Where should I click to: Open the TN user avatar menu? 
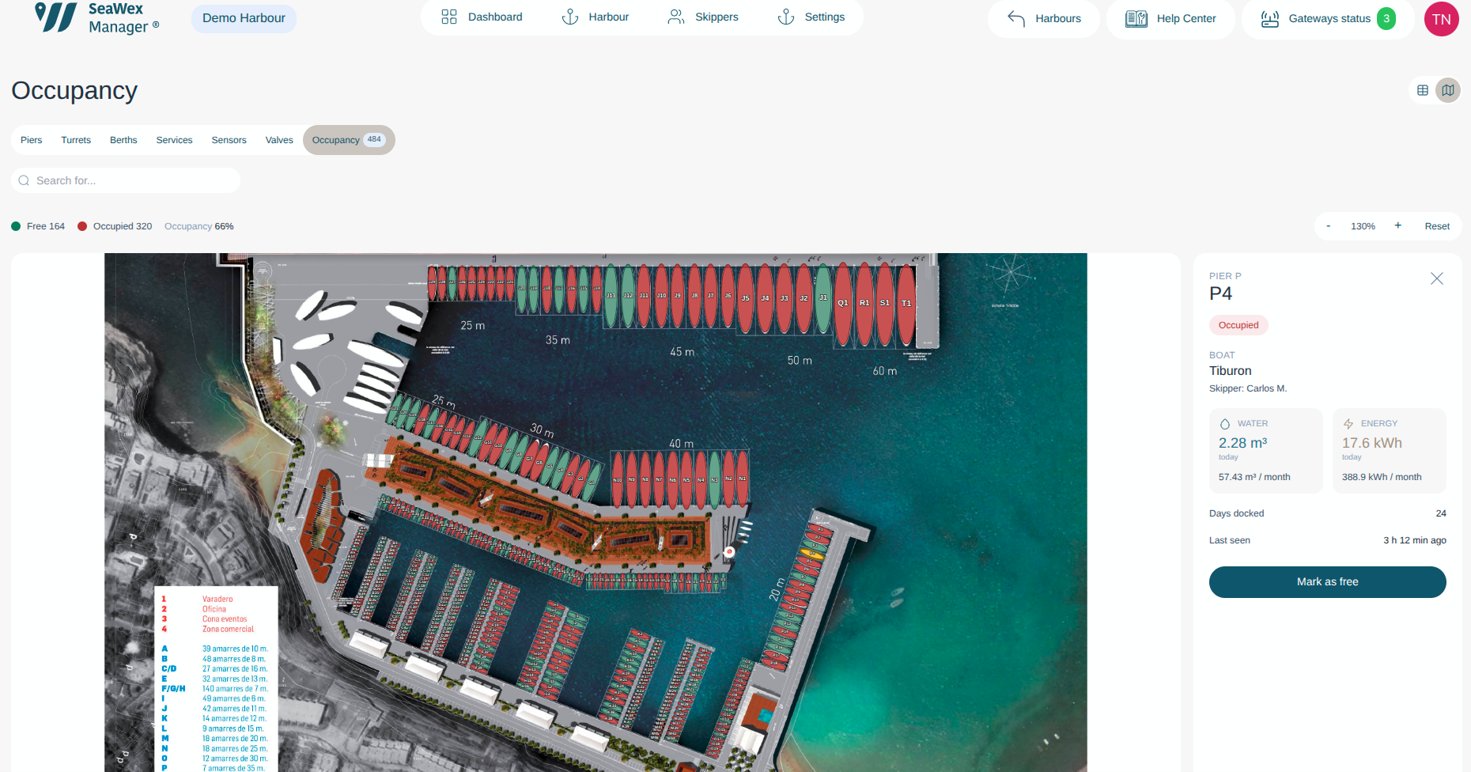click(x=1442, y=19)
